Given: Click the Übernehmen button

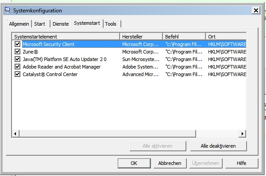Looking at the screenshot, I should coord(206,163).
